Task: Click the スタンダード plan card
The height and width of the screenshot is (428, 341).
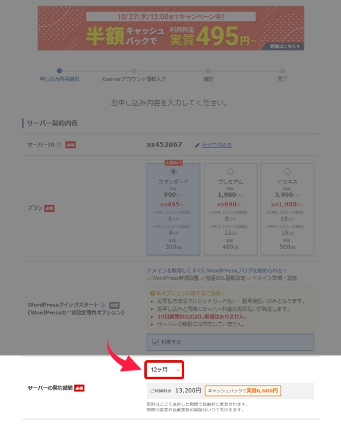Action: pyautogui.click(x=173, y=209)
